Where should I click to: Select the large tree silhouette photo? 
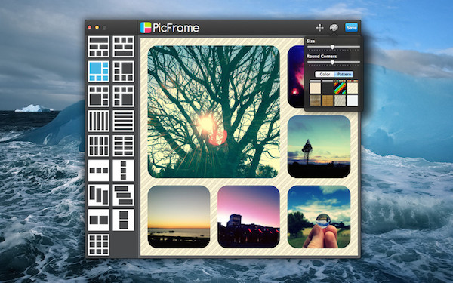(x=214, y=112)
